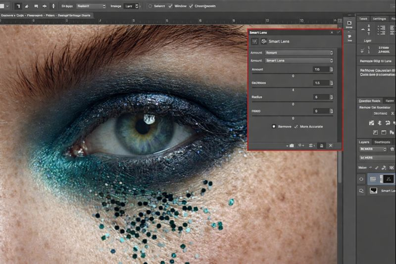
Task: Open the Smart Lens preset dropdown
Action: [x=298, y=60]
